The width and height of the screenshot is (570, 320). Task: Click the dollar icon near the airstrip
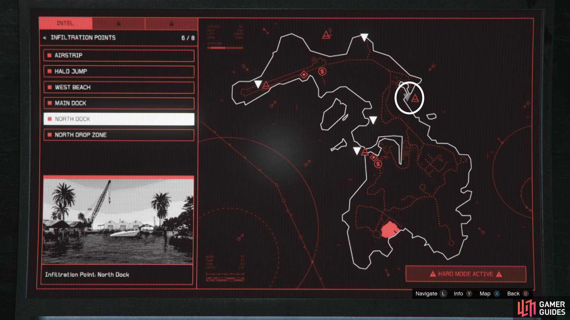point(322,71)
